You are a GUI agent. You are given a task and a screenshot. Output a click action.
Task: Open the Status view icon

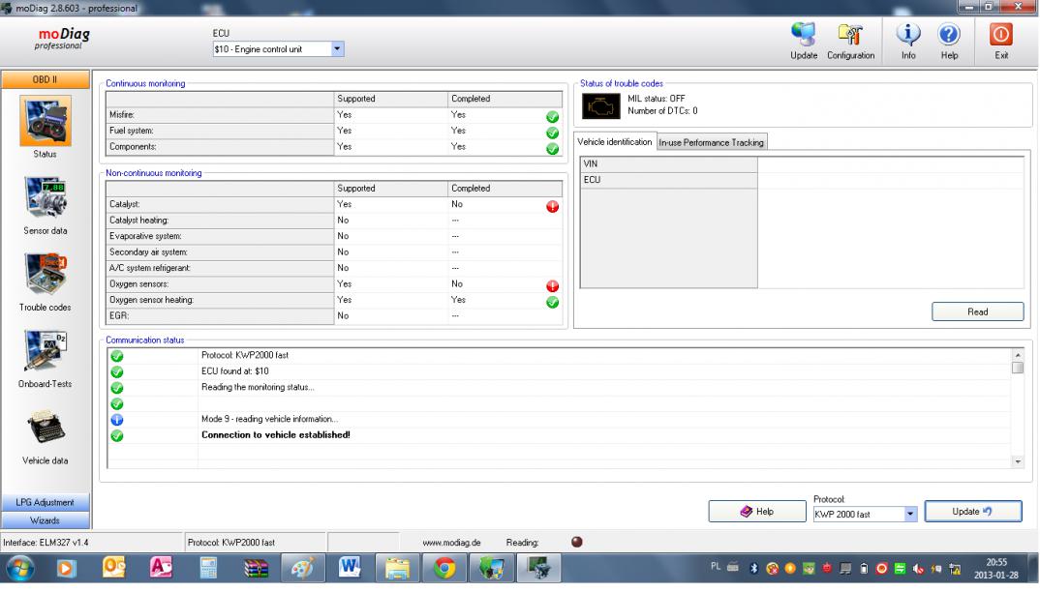(x=46, y=121)
